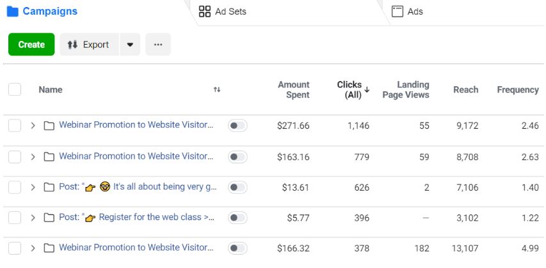The height and width of the screenshot is (268, 546).
Task: Check the box for the $163.16 campaign row
Action: click(15, 157)
